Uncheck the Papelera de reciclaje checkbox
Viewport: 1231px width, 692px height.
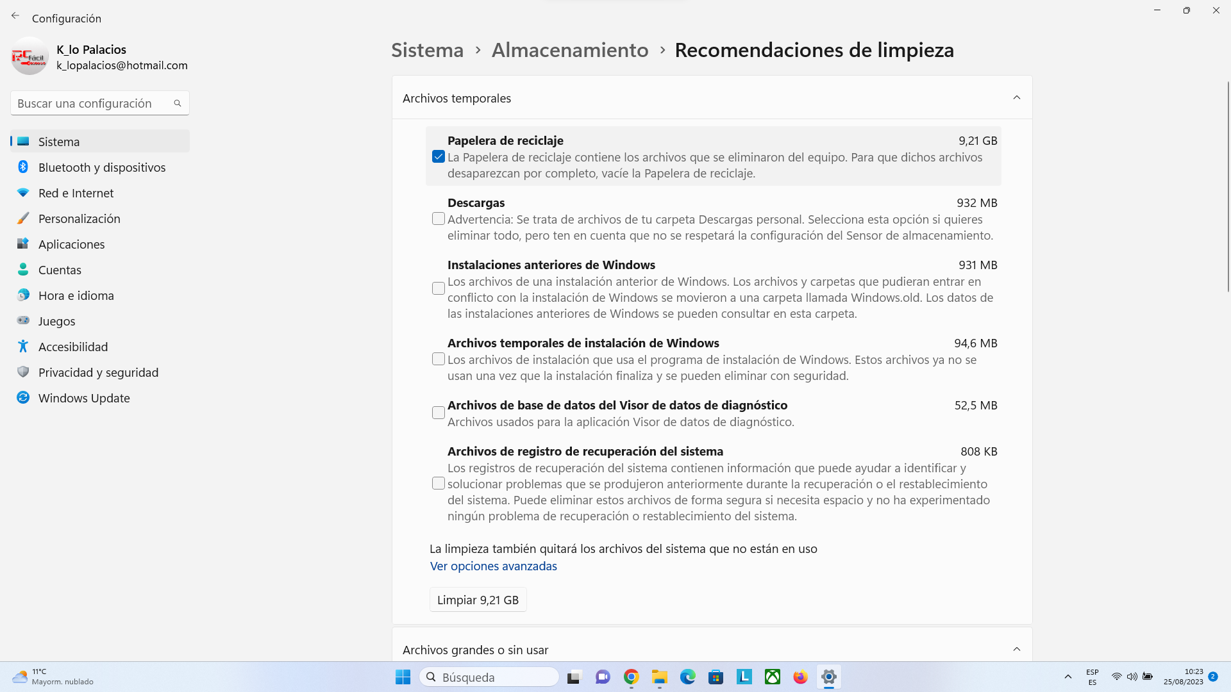point(439,157)
